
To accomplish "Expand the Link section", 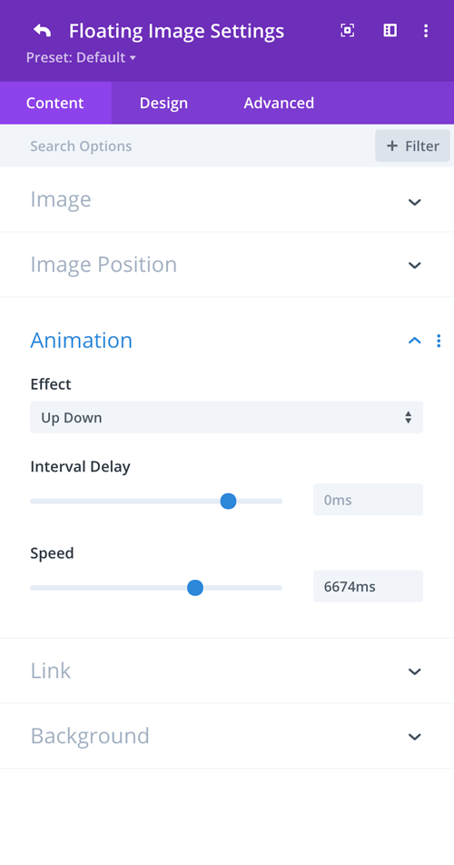I will [227, 671].
